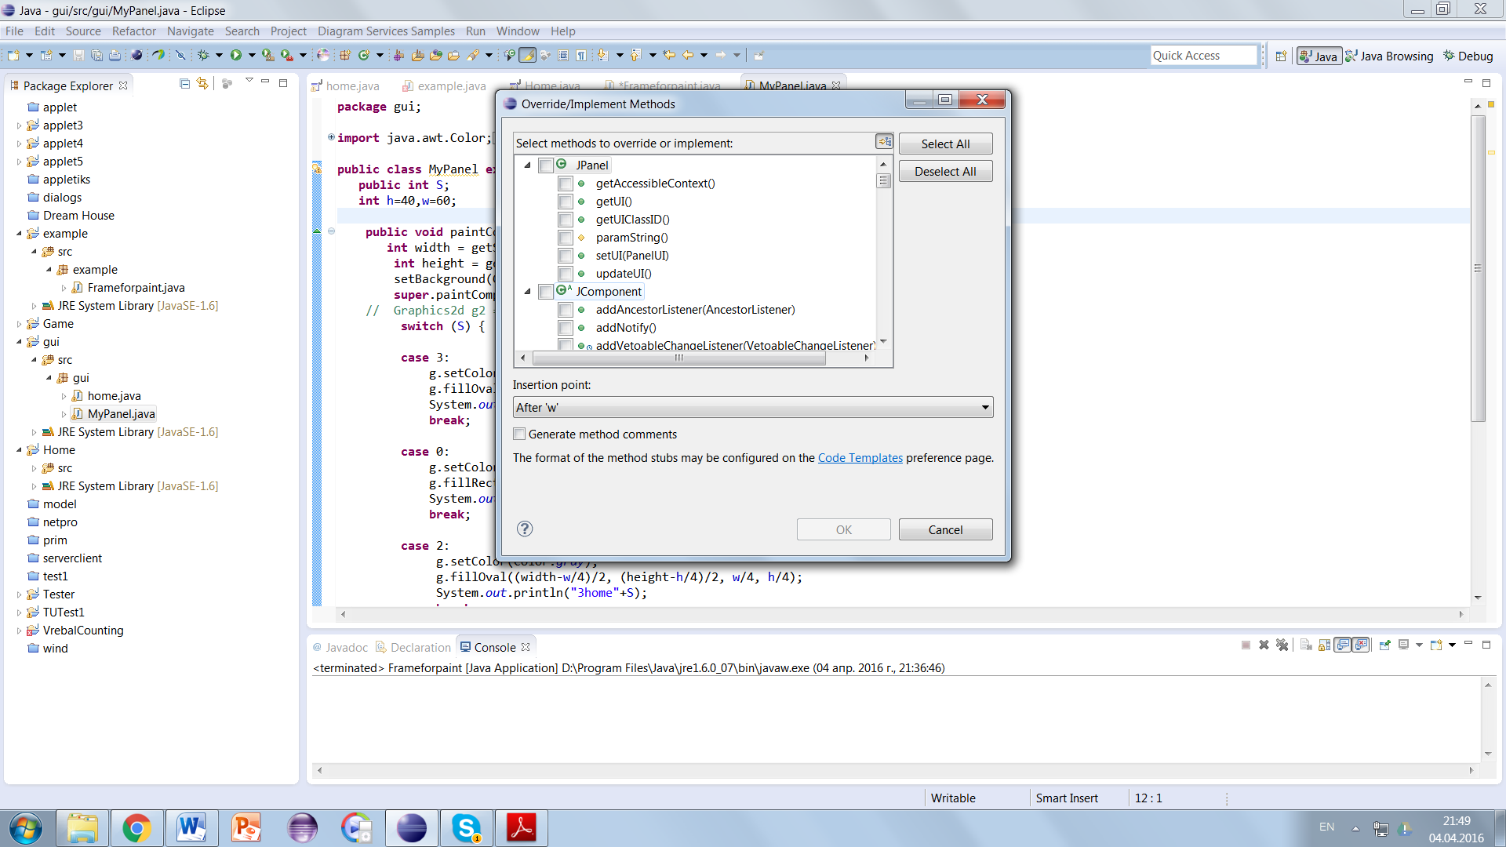Click Cancel in Override/Implement Methods dialog
1506x847 pixels.
pos(945,529)
